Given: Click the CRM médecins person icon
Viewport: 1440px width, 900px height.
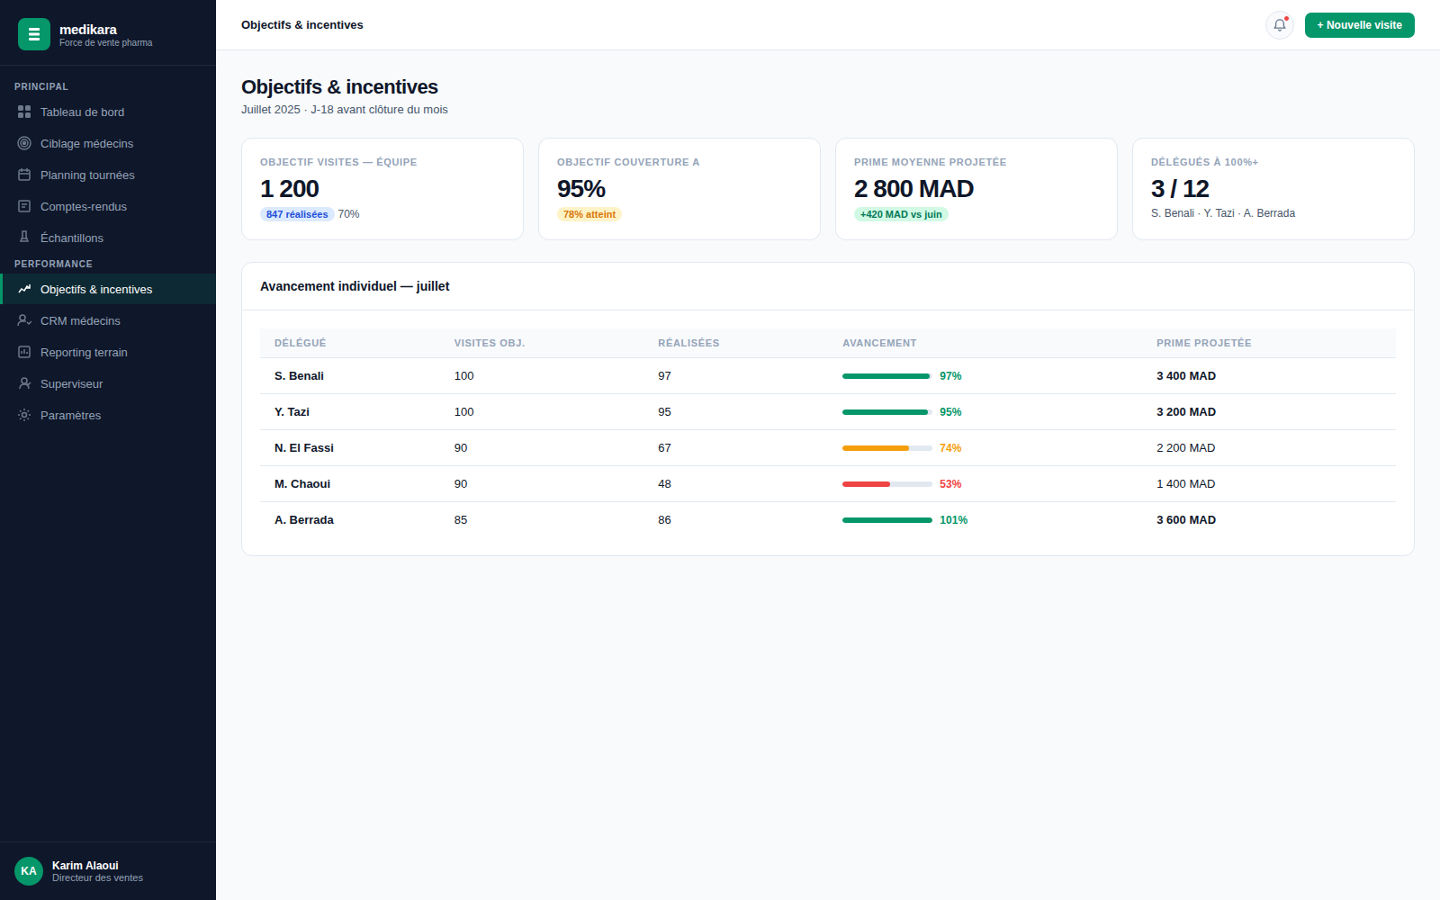Looking at the screenshot, I should [x=24, y=320].
